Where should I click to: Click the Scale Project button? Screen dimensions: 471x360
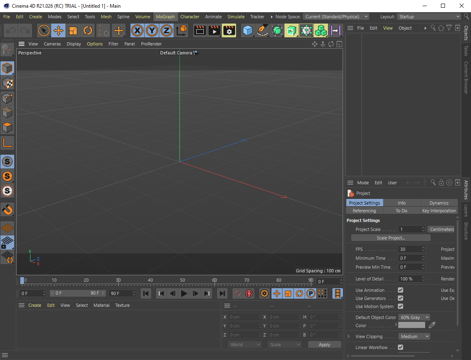point(391,238)
